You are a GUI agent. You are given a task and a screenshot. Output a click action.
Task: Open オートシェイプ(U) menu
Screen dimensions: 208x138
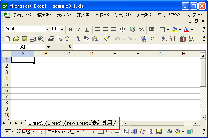click(63, 132)
